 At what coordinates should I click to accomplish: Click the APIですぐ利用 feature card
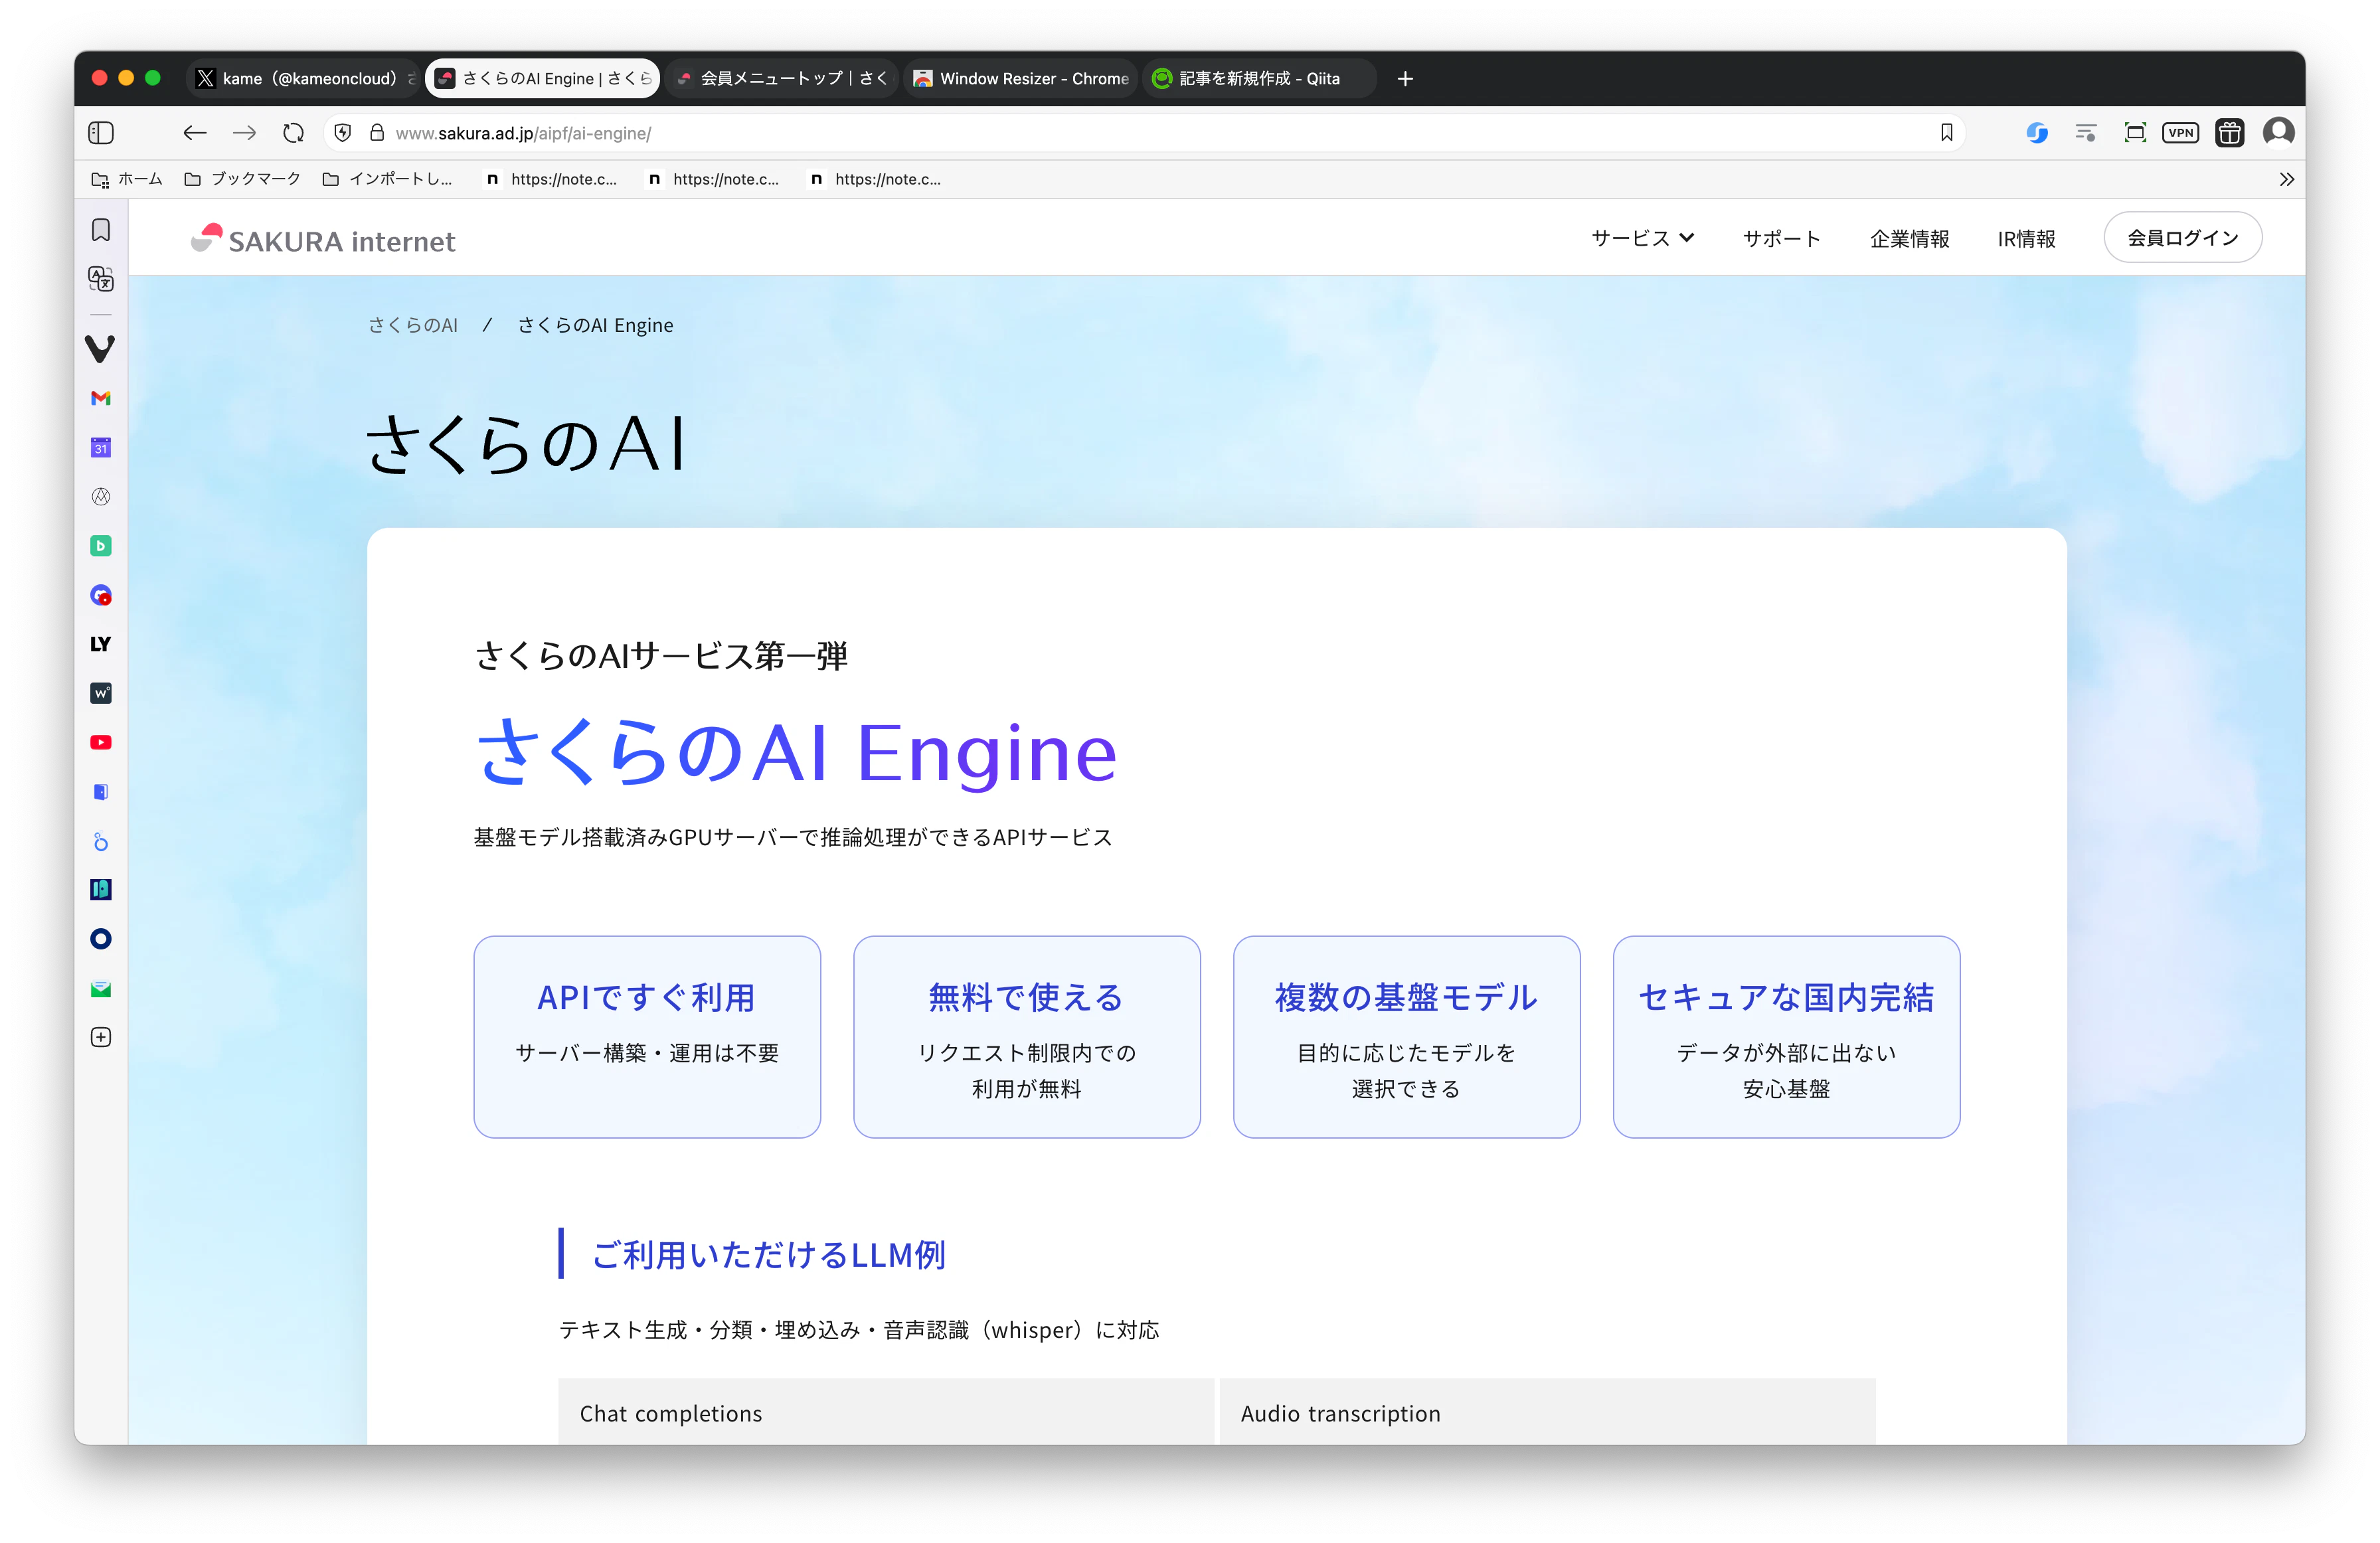click(x=647, y=1036)
